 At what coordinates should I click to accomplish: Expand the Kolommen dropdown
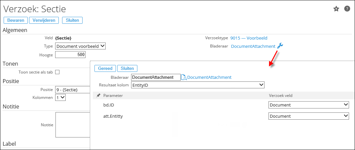coord(60,98)
